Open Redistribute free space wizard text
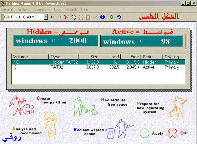The image size is (197, 144). [x=114, y=102]
